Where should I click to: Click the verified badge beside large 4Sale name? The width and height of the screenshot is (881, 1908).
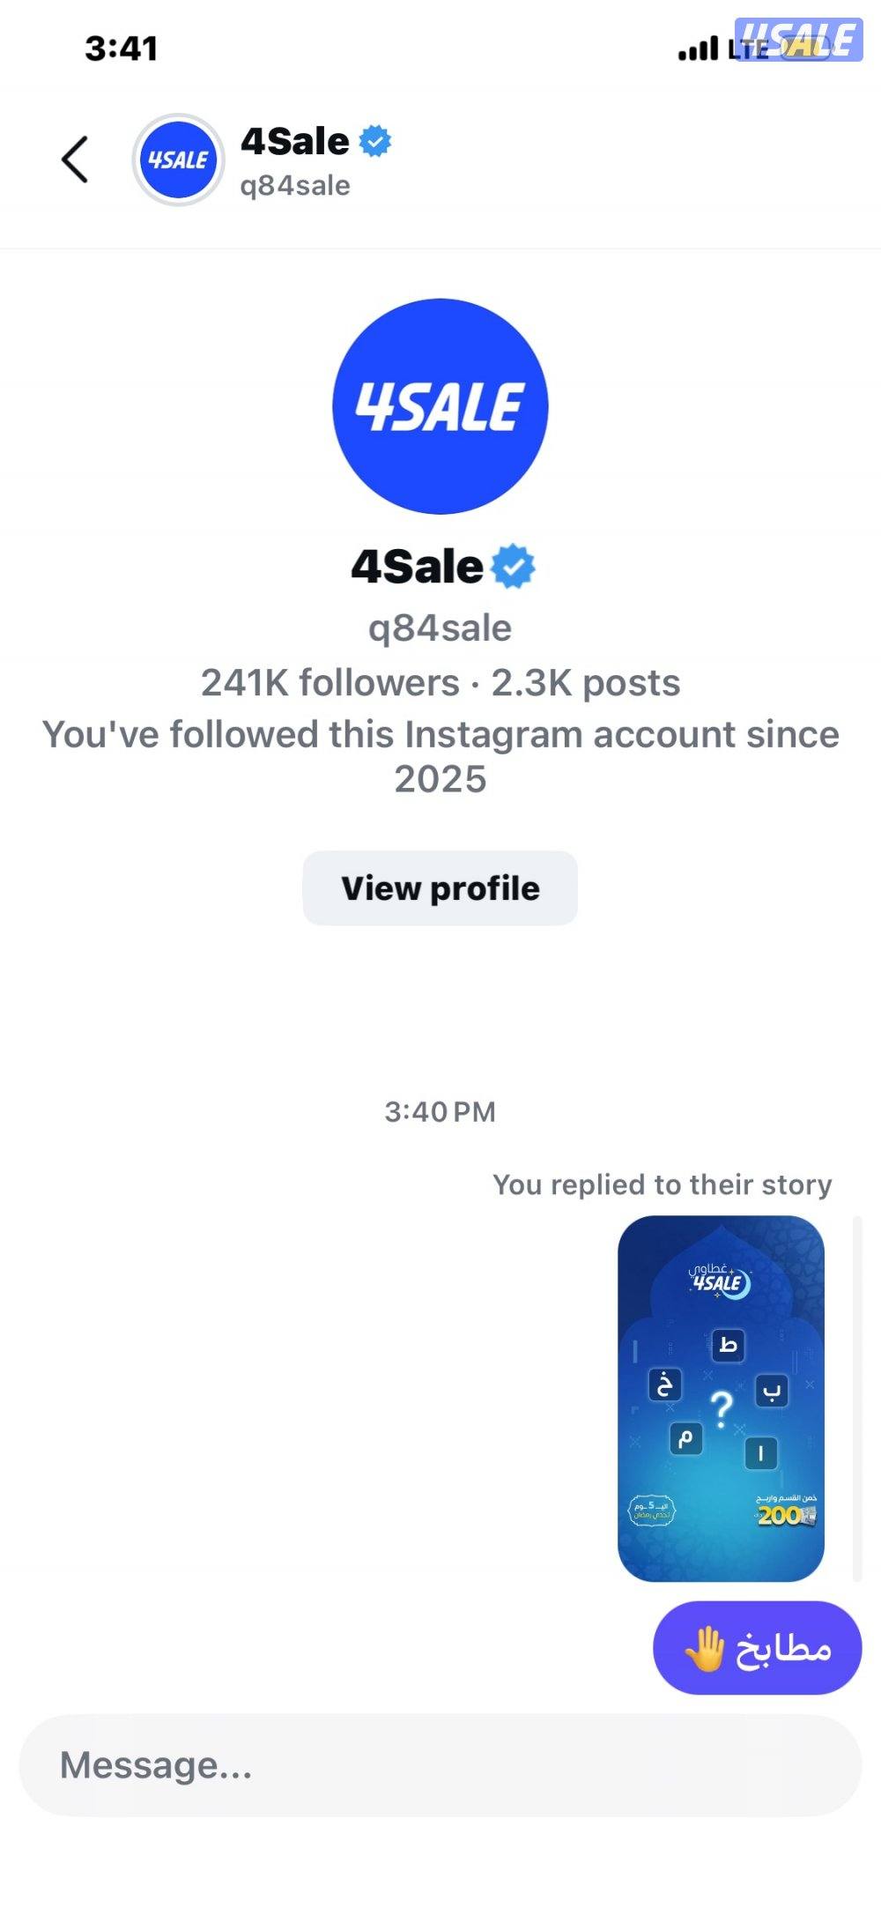coord(513,567)
